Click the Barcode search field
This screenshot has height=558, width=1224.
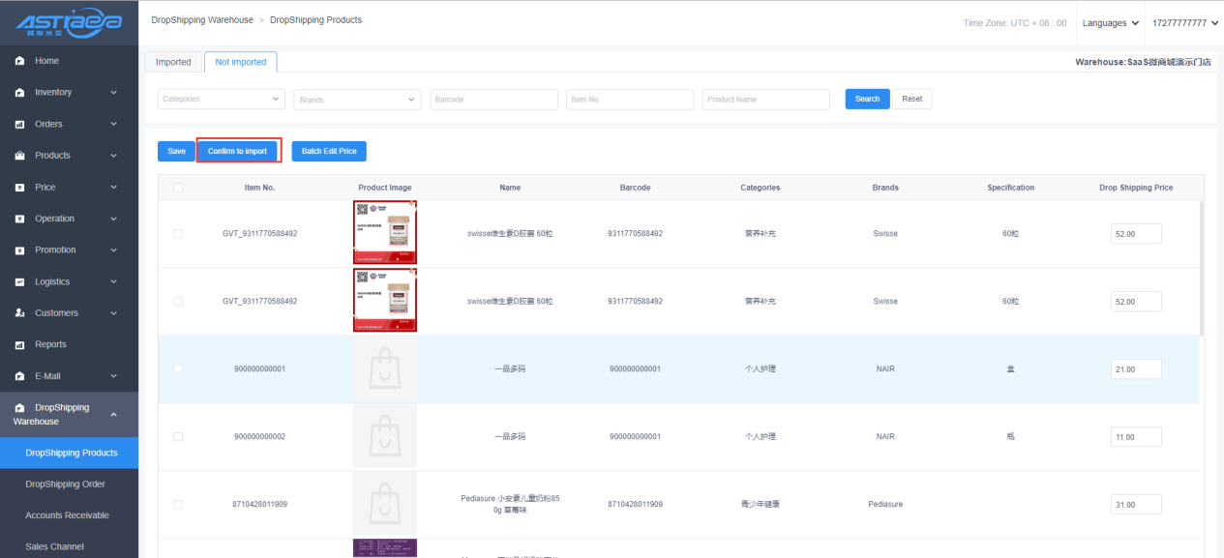[493, 100]
